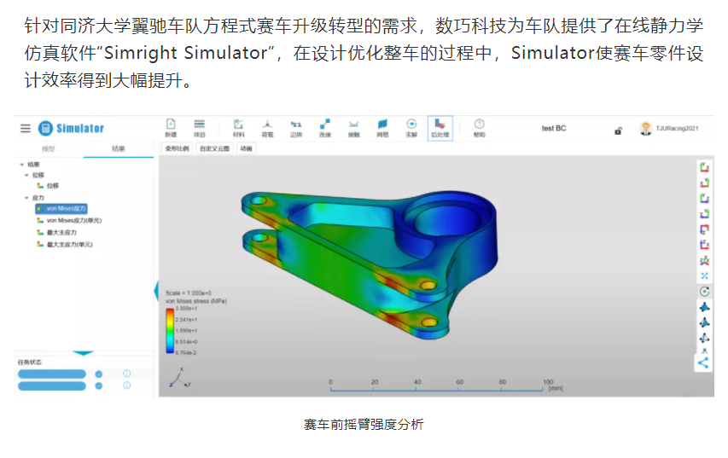The image size is (728, 458).
Task: Click the 求解 (Solve) toolbar icon
Action: [411, 128]
